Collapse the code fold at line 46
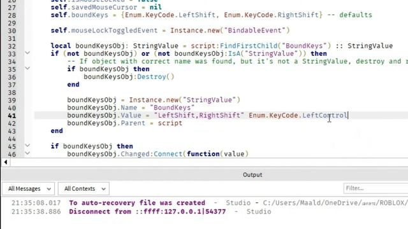 point(27,153)
